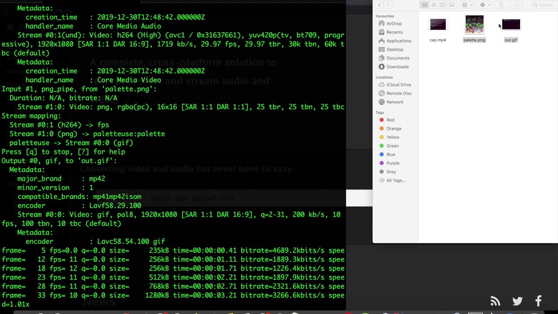This screenshot has width=558, height=314.
Task: Open the Action gear menu in Finder
Action: [485, 5]
